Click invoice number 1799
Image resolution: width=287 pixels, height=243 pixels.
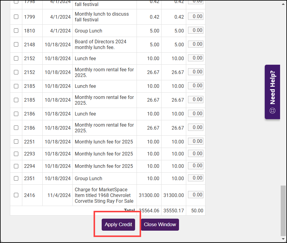pos(29,17)
